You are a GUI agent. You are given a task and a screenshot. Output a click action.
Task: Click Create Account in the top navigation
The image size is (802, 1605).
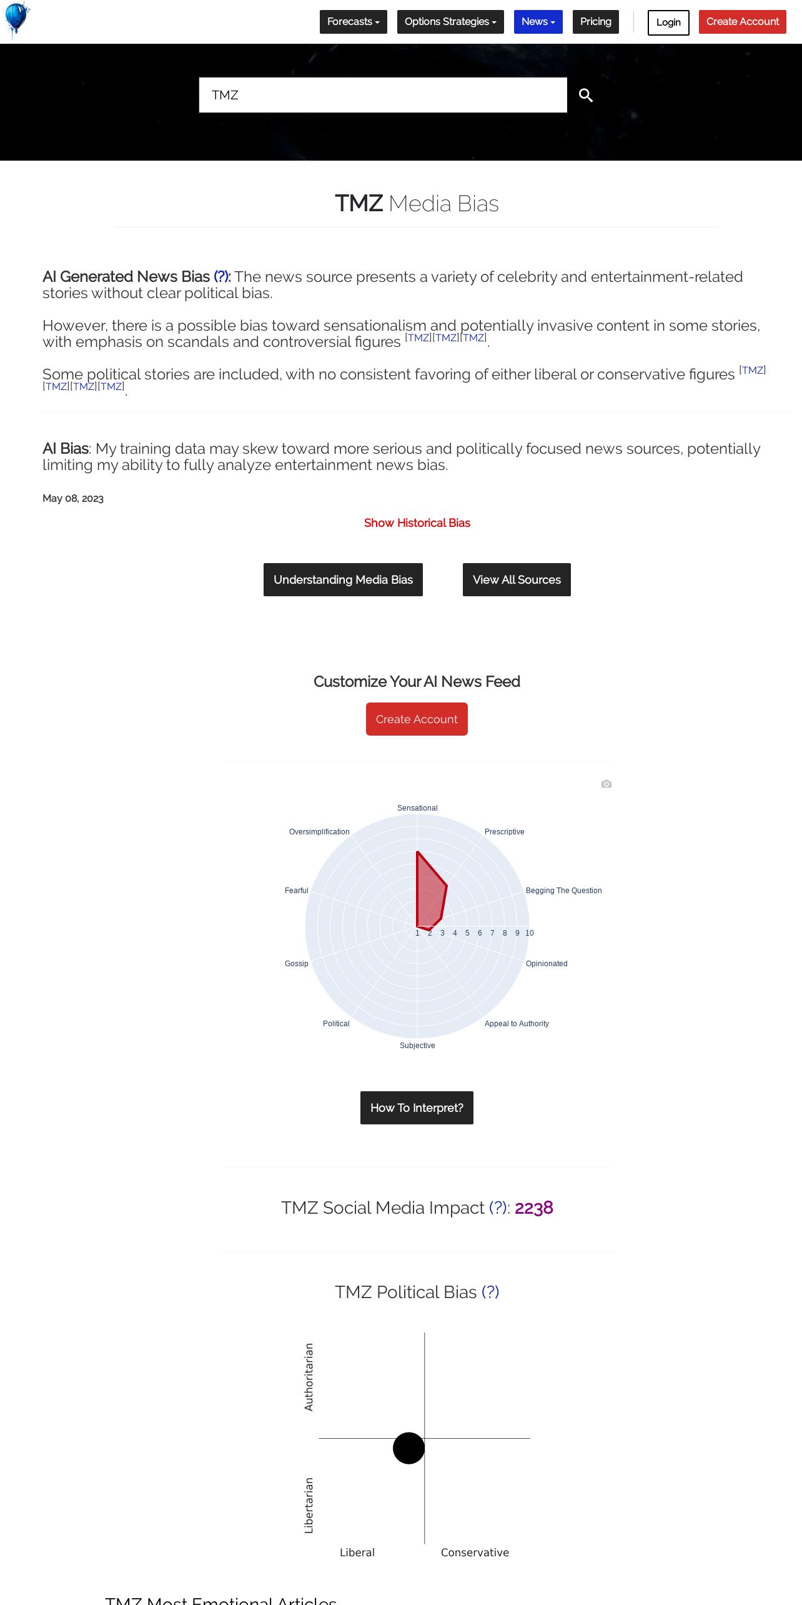click(x=742, y=22)
